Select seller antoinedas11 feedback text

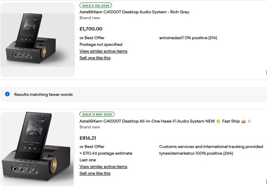[188, 38]
